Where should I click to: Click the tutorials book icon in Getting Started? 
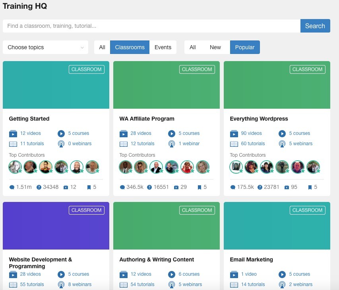[x=13, y=144]
